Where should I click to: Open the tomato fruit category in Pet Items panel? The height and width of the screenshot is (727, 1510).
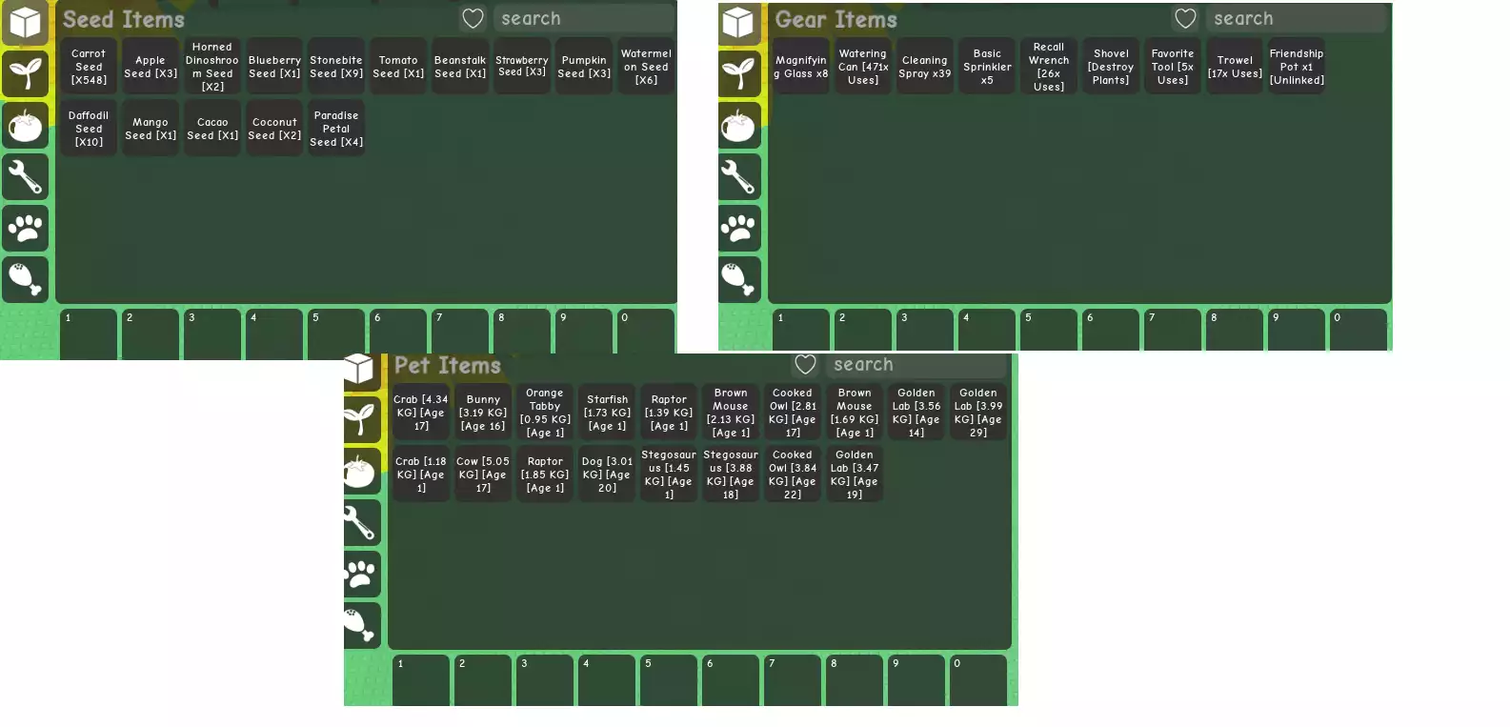[x=360, y=471]
